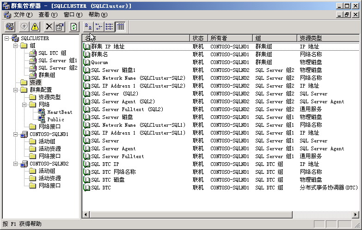Open the 帮助(H) menu
The height and width of the screenshot is (230, 362).
[x=98, y=15]
